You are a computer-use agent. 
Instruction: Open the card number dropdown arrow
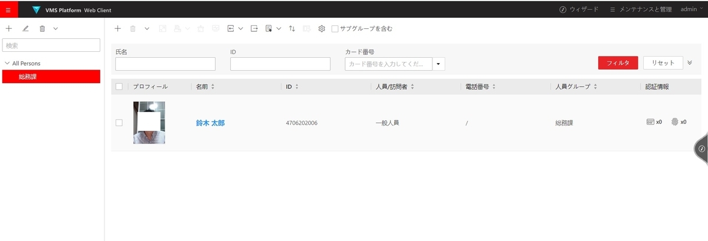(439, 64)
